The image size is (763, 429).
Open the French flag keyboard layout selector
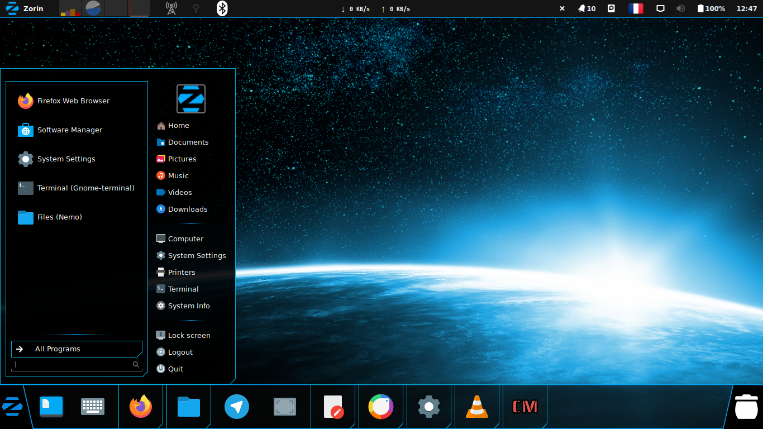(x=636, y=8)
